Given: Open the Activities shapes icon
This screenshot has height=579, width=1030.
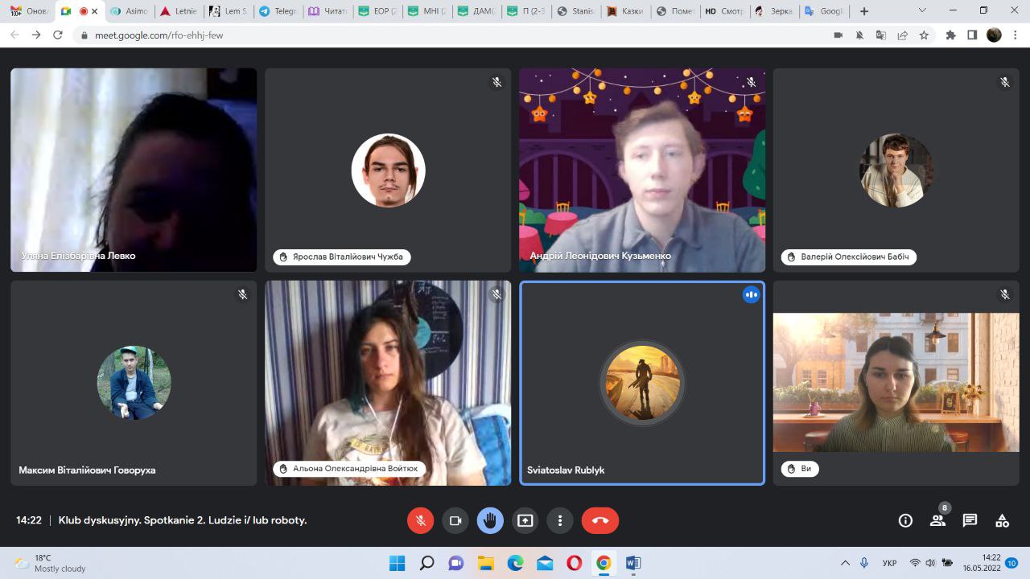Looking at the screenshot, I should (x=1002, y=520).
